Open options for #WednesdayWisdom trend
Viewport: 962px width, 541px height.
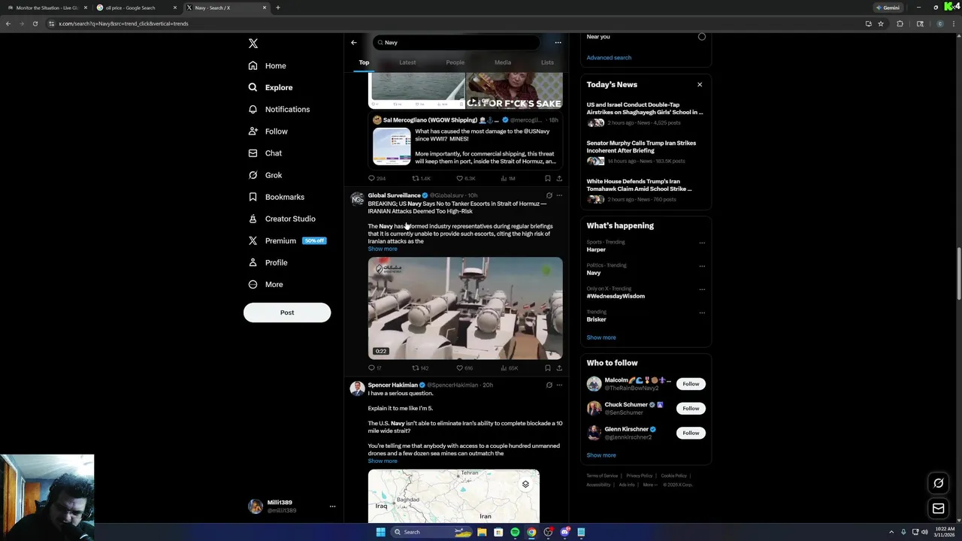[702, 289]
